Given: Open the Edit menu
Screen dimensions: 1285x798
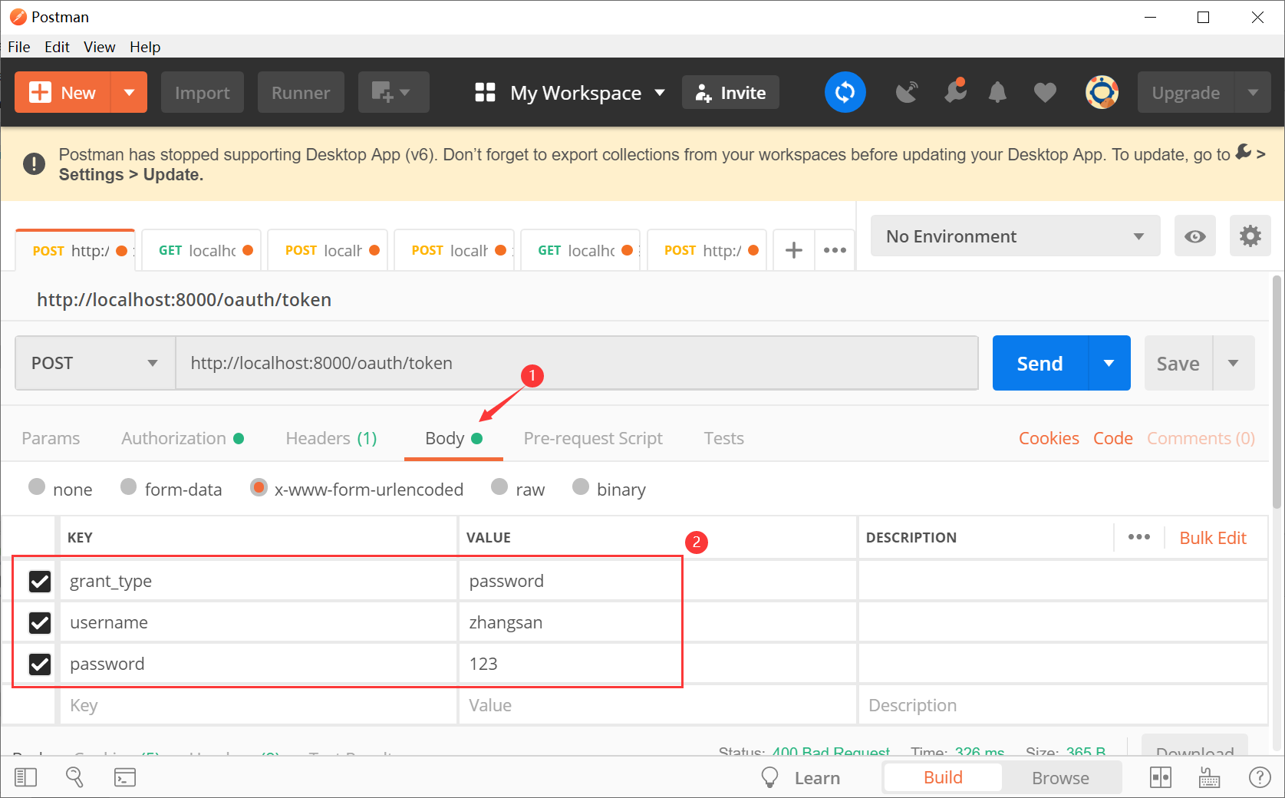Looking at the screenshot, I should click(57, 47).
